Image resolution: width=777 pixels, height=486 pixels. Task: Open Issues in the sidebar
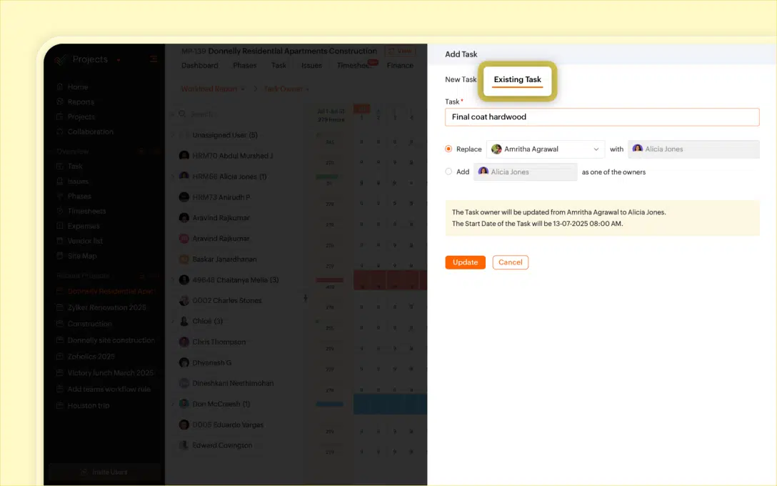point(79,181)
